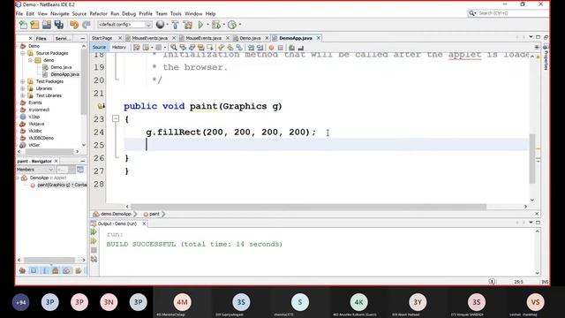Click the +94 participants overflow button

(x=20, y=302)
